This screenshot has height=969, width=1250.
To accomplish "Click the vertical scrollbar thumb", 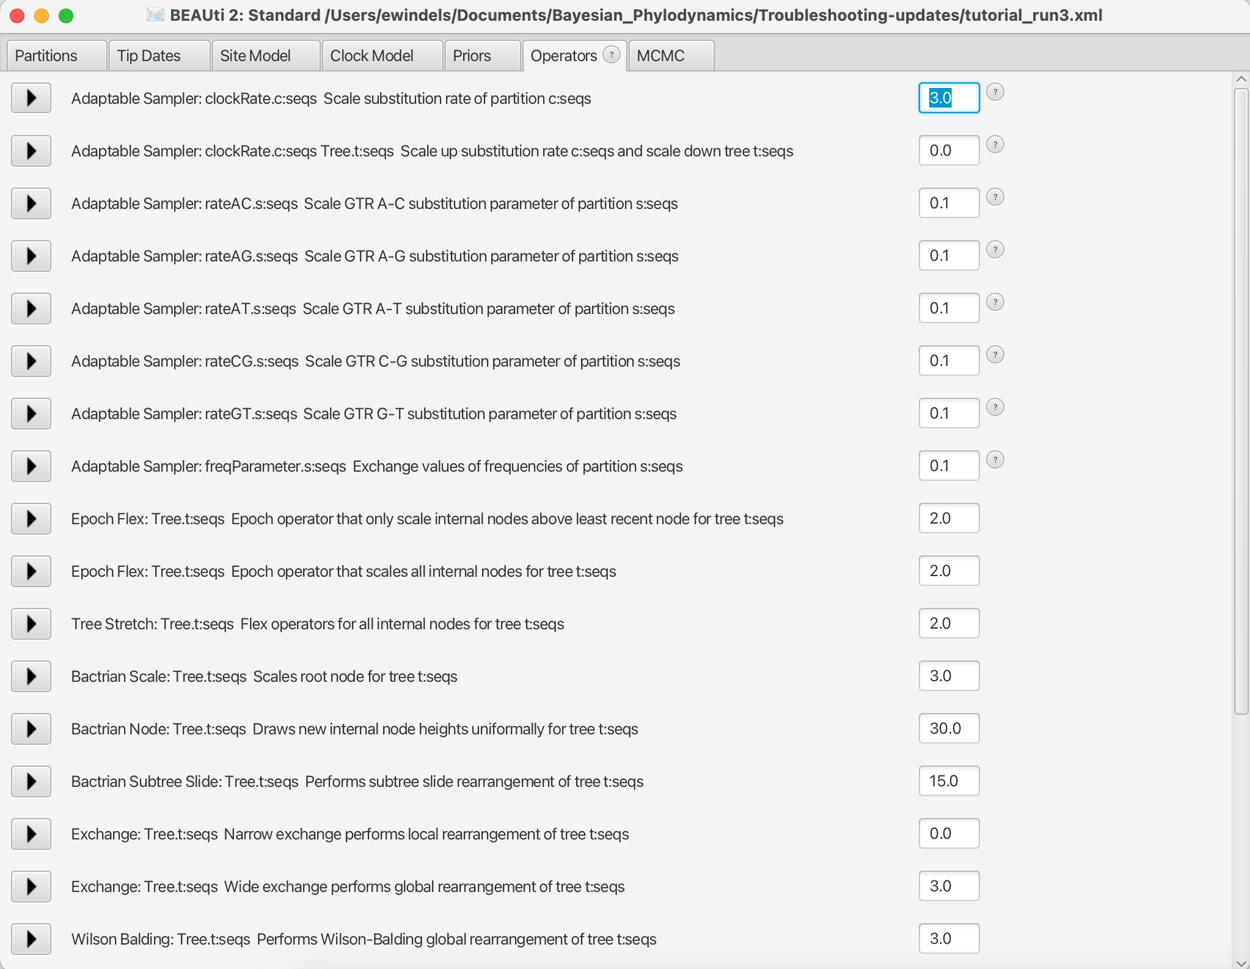I will coord(1241,400).
